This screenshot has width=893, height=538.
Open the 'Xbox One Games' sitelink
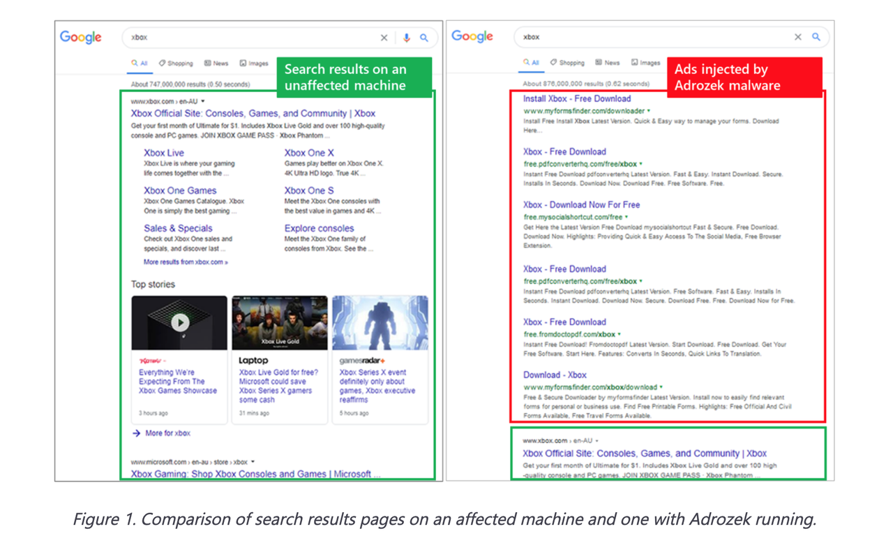[x=180, y=190]
